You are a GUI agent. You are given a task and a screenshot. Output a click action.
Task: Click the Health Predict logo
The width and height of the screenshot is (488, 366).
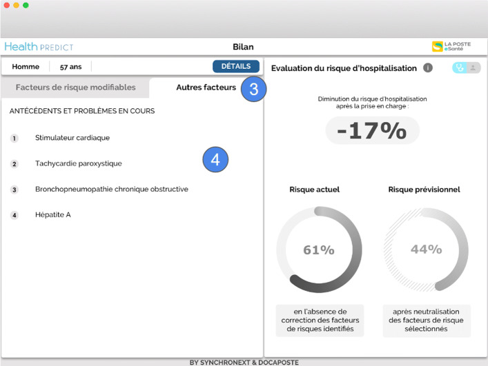(39, 47)
